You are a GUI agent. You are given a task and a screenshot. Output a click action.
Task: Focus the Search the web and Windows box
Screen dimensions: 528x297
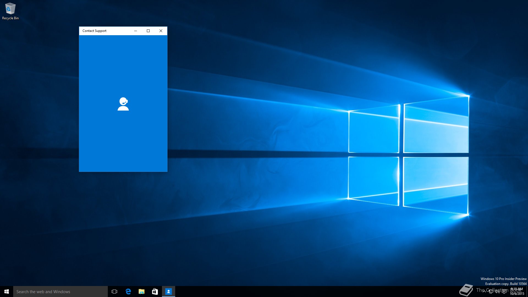click(61, 291)
